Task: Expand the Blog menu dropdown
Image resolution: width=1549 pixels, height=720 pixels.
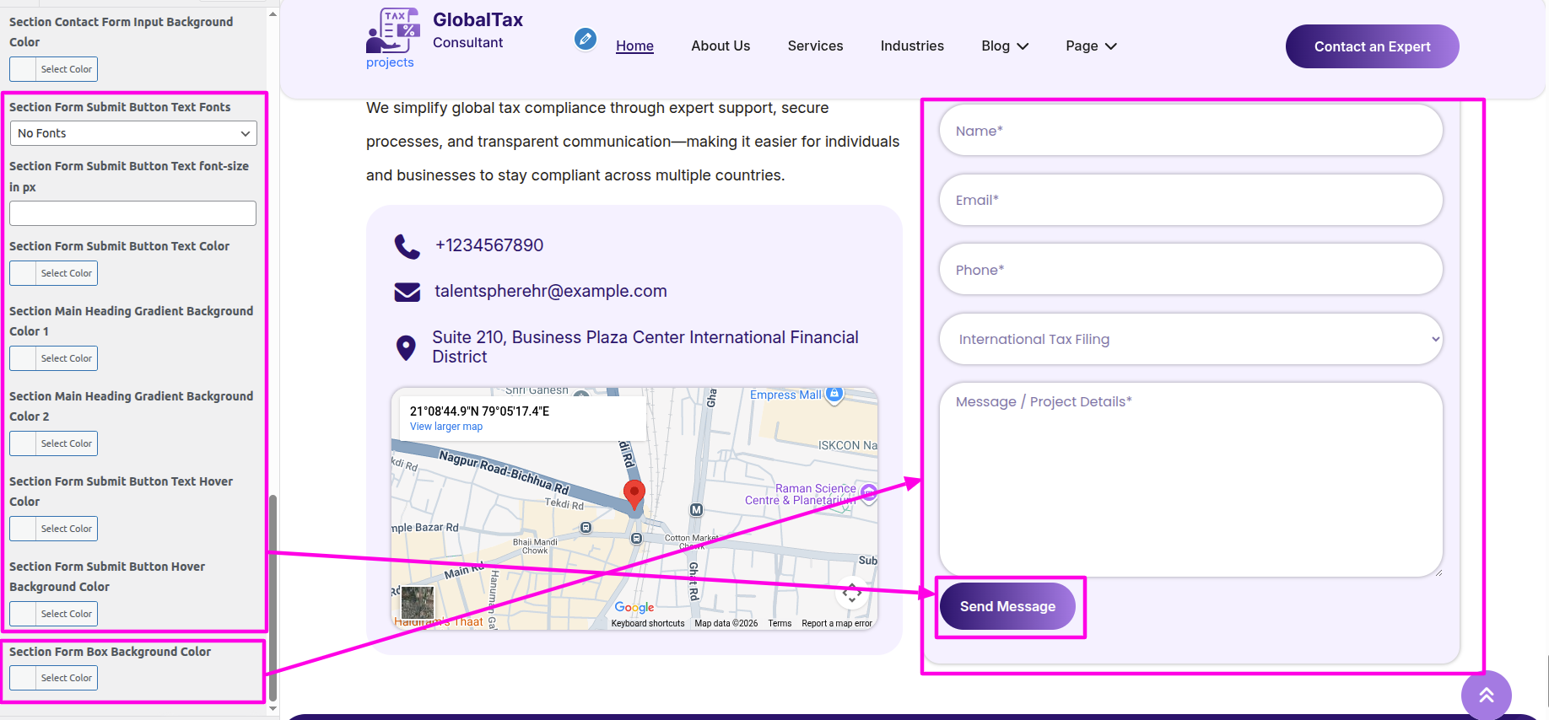Action: [x=1004, y=46]
